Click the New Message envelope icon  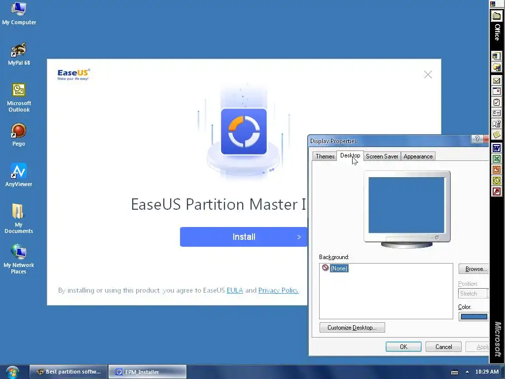pos(497,80)
